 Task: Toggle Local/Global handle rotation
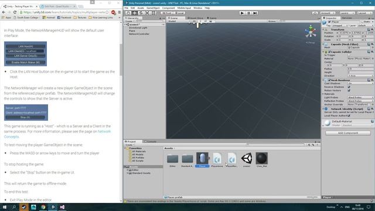[179, 13]
